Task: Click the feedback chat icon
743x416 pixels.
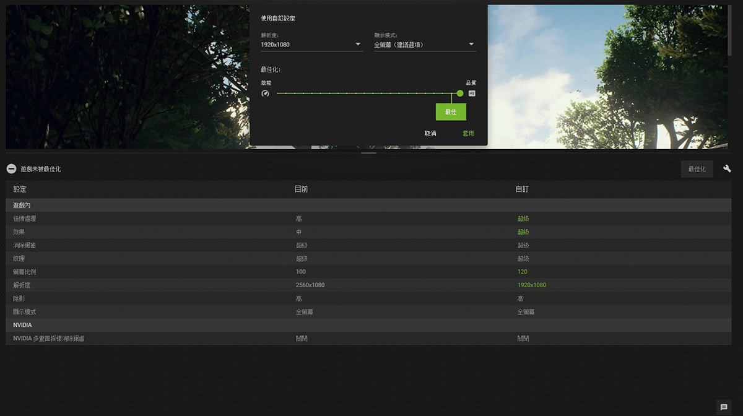Action: pos(723,407)
